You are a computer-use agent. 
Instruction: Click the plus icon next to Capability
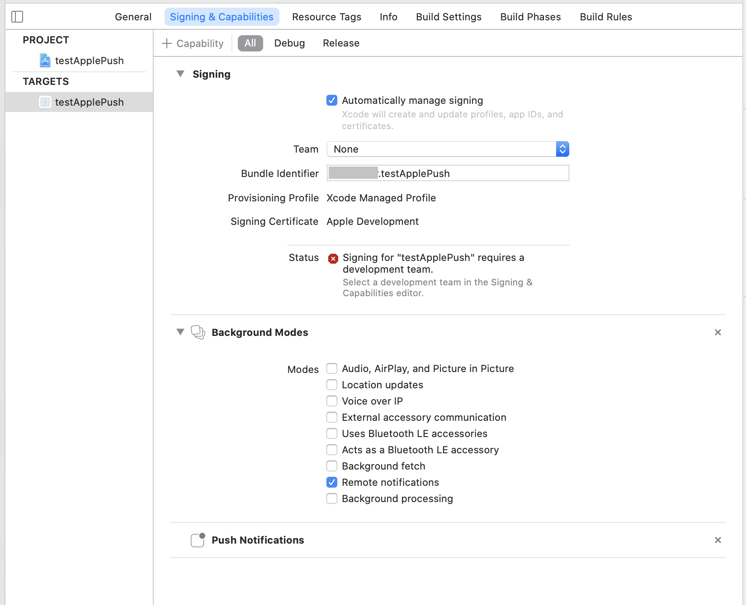coord(167,43)
